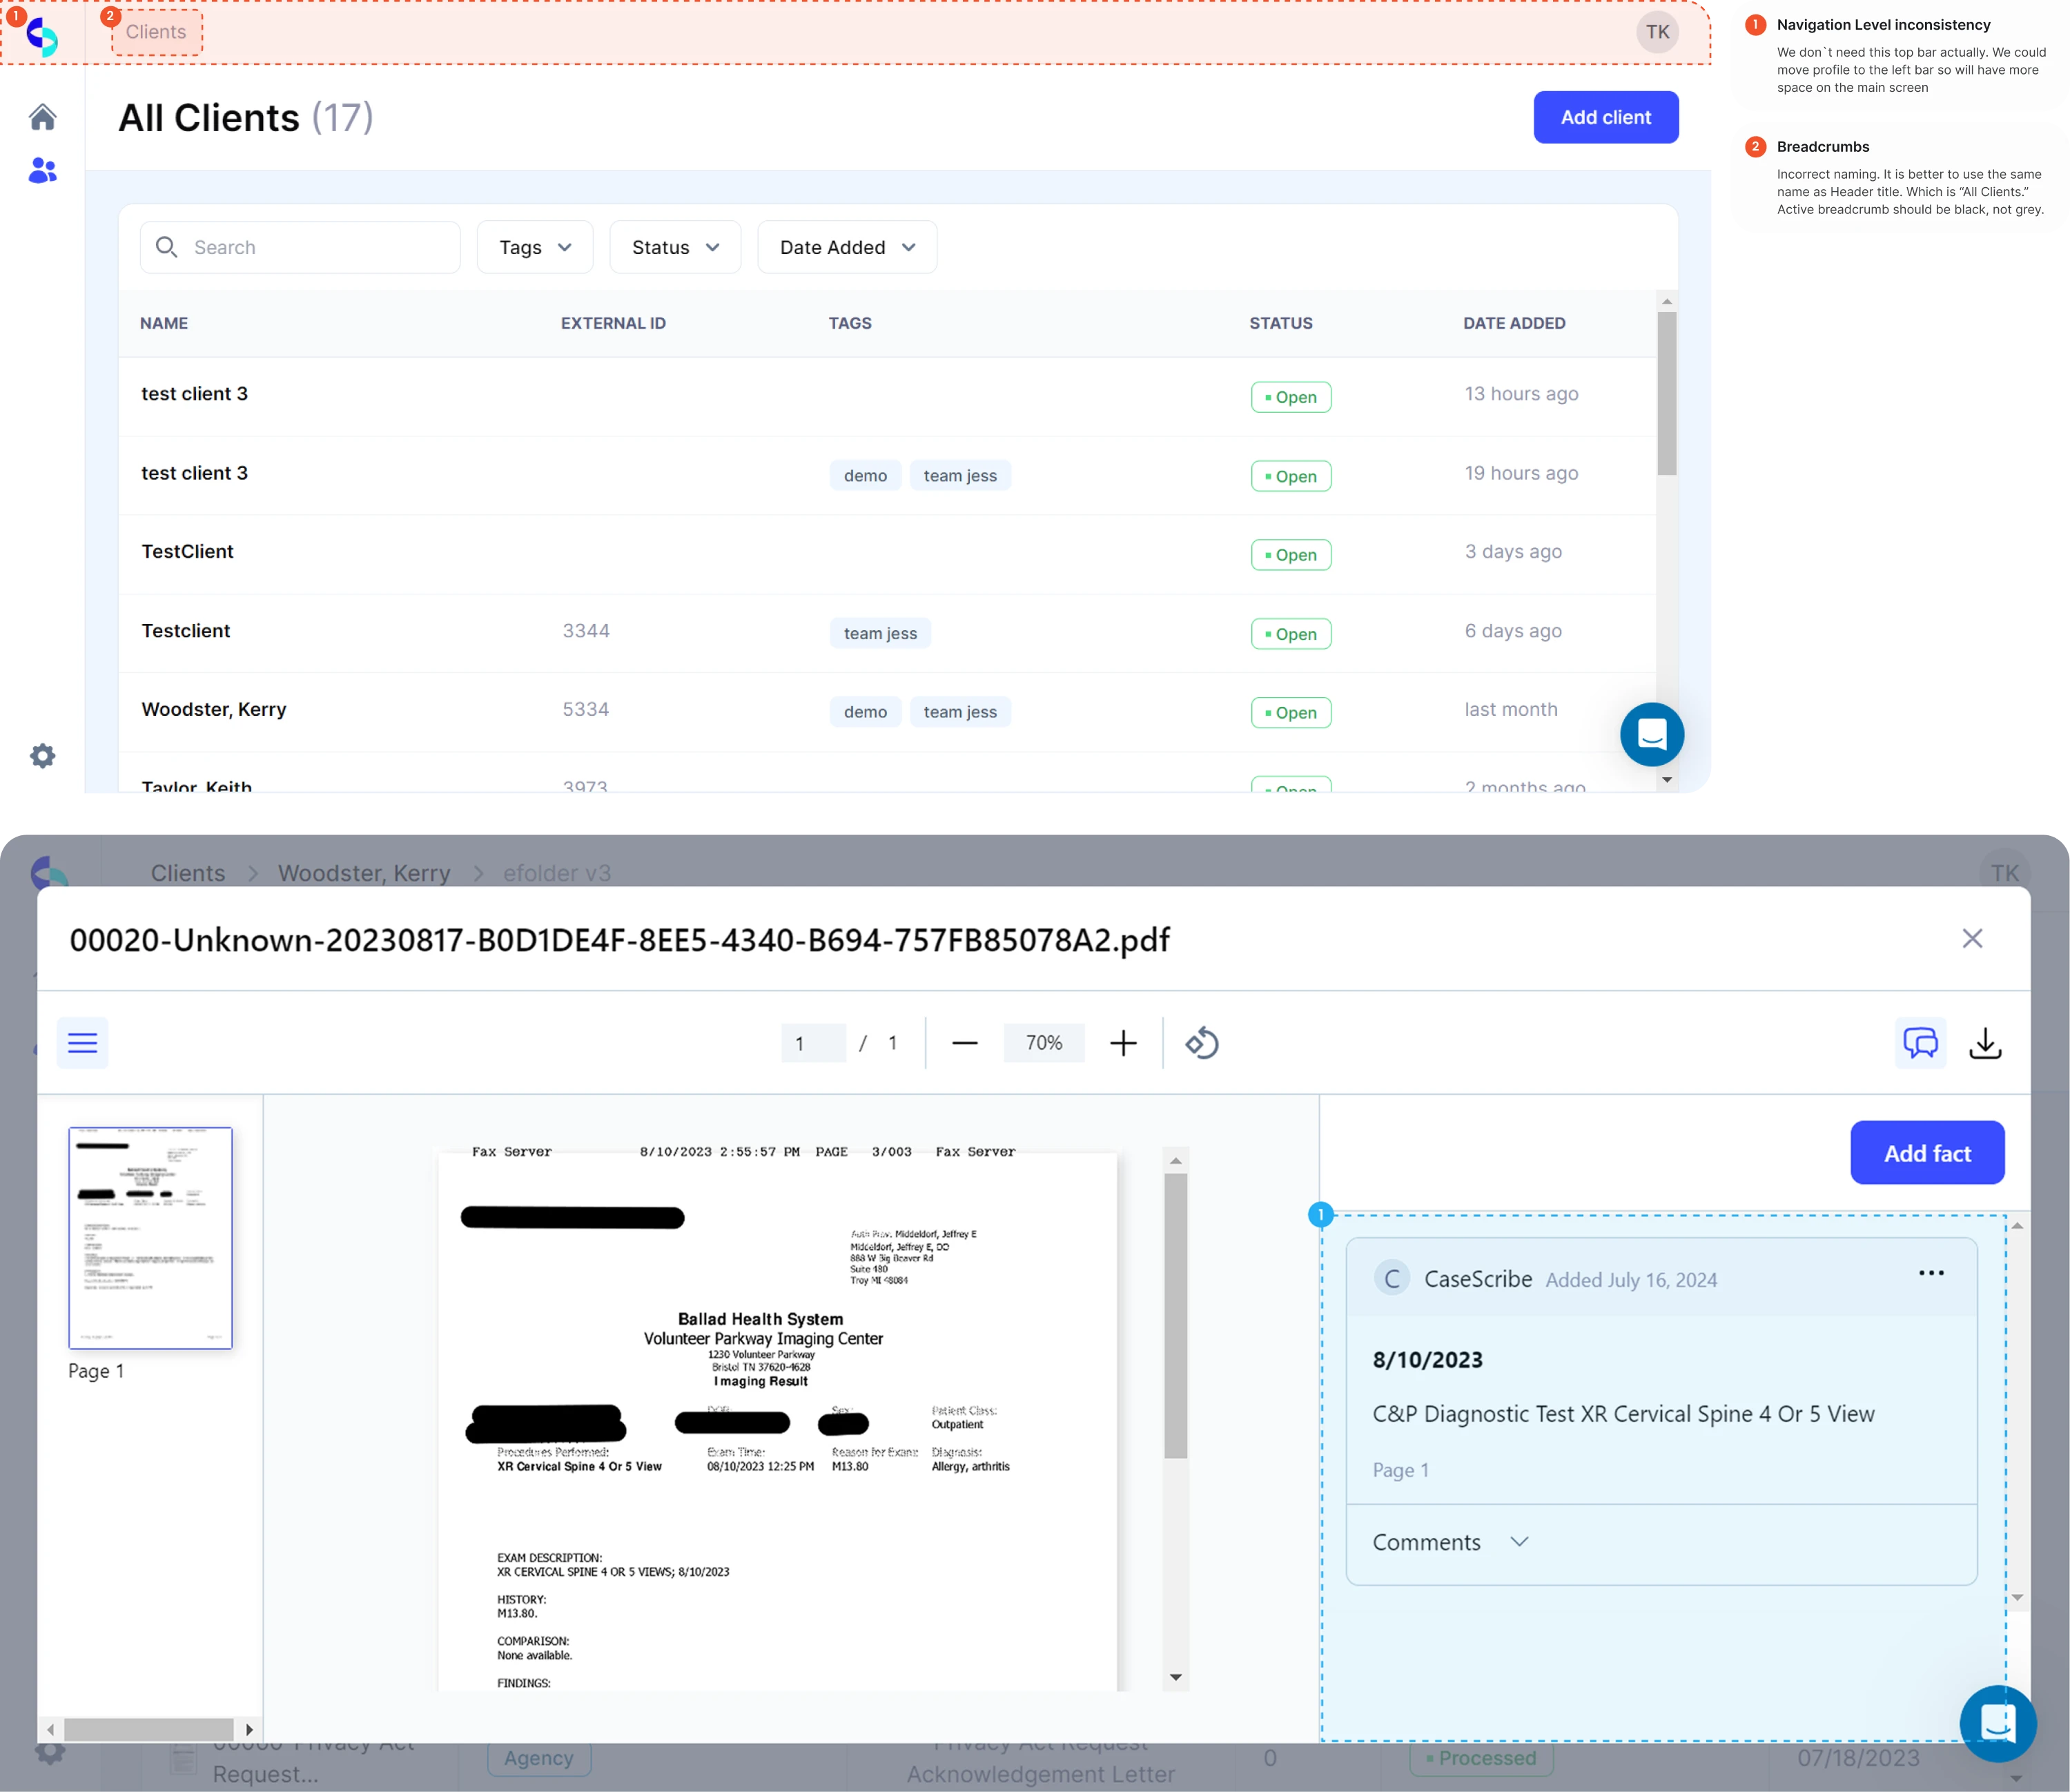Image resolution: width=2070 pixels, height=1792 pixels.
Task: Open the Home page from the left sidebar
Action: pos(43,117)
